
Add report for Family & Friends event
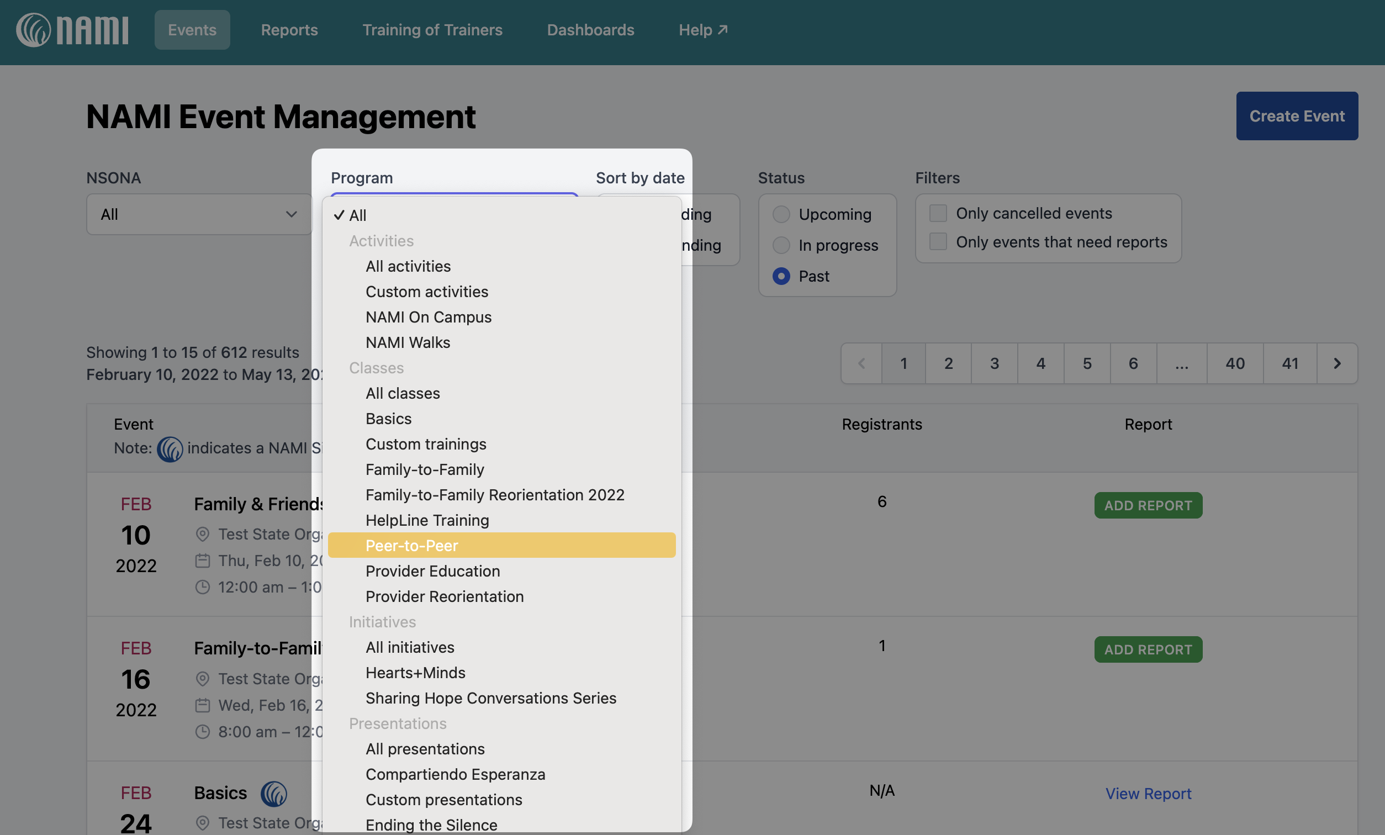click(1148, 505)
